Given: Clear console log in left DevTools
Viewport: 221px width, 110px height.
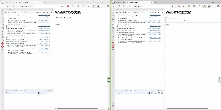Looking at the screenshot, I should click(x=9, y=12).
